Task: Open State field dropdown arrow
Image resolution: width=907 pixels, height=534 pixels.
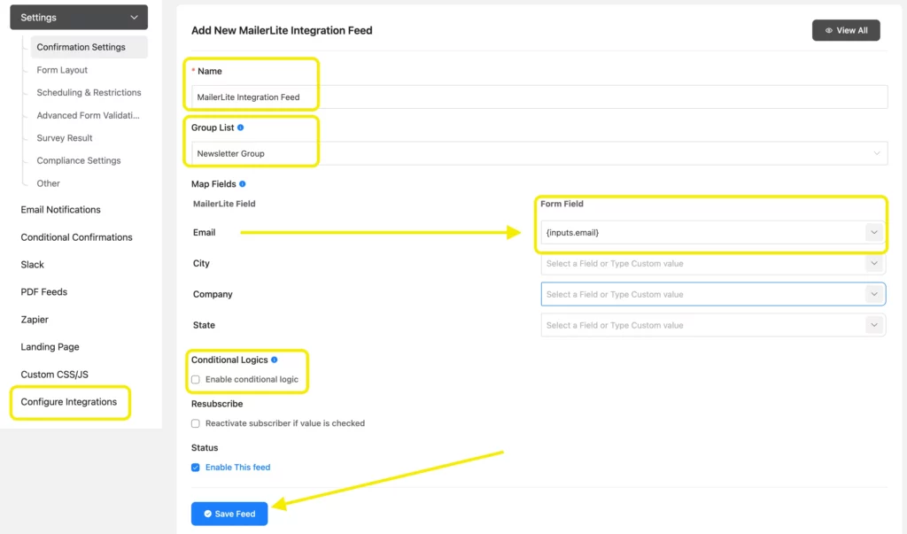Action: (874, 325)
